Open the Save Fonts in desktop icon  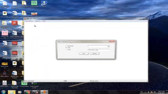pyautogui.click(x=5, y=65)
